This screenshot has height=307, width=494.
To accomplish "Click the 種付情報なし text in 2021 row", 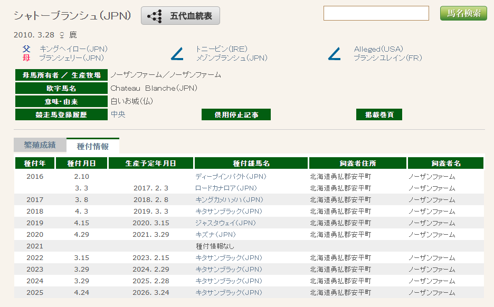I will [215, 246].
